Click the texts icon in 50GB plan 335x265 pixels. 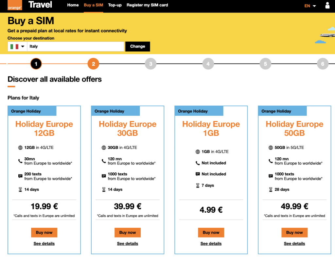(271, 176)
